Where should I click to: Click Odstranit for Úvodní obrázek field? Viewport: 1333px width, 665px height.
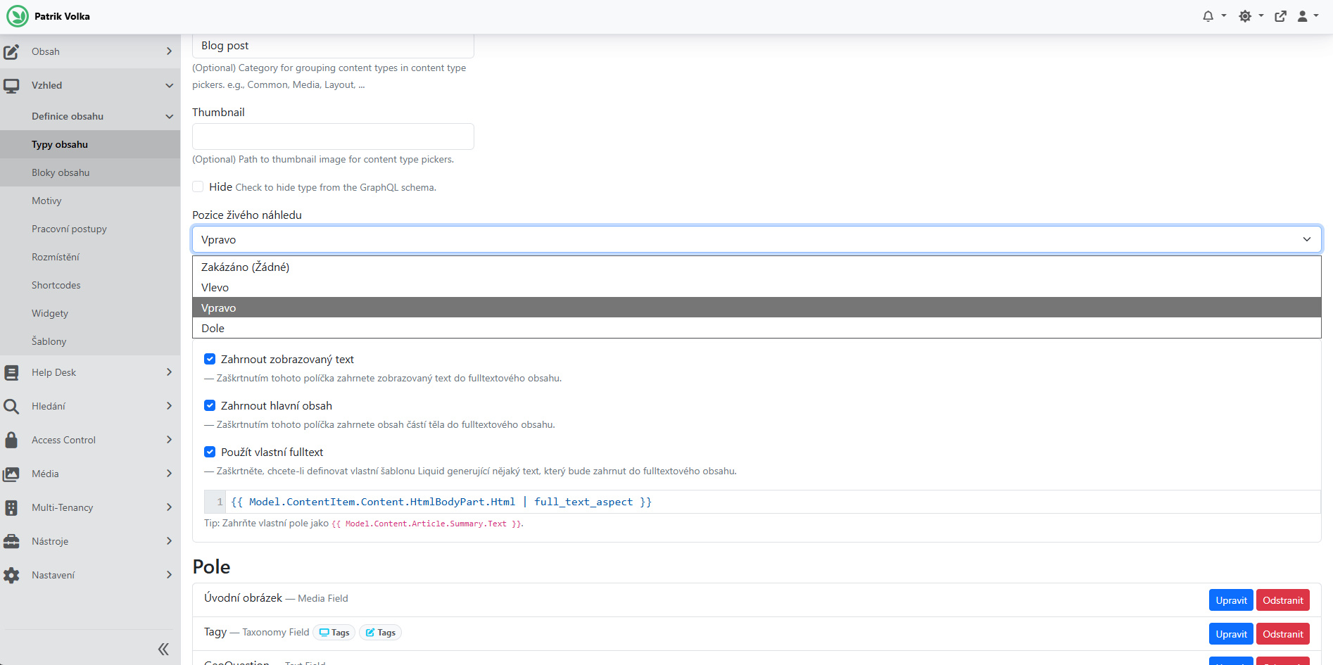(1282, 600)
